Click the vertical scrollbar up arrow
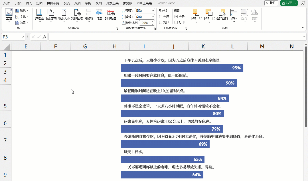Viewport: 308px width, 181px height. tap(306, 44)
